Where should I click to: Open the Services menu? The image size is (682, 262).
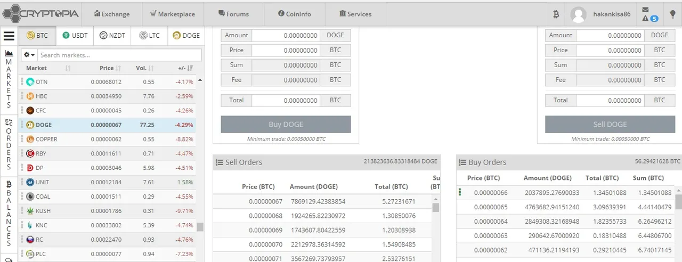[355, 14]
